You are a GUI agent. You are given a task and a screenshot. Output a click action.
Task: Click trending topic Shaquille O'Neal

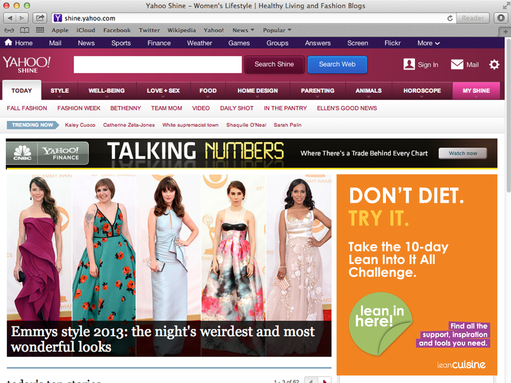pos(246,125)
